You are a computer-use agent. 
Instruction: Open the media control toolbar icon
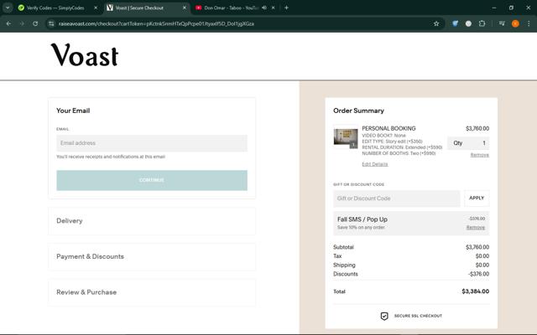pos(502,23)
